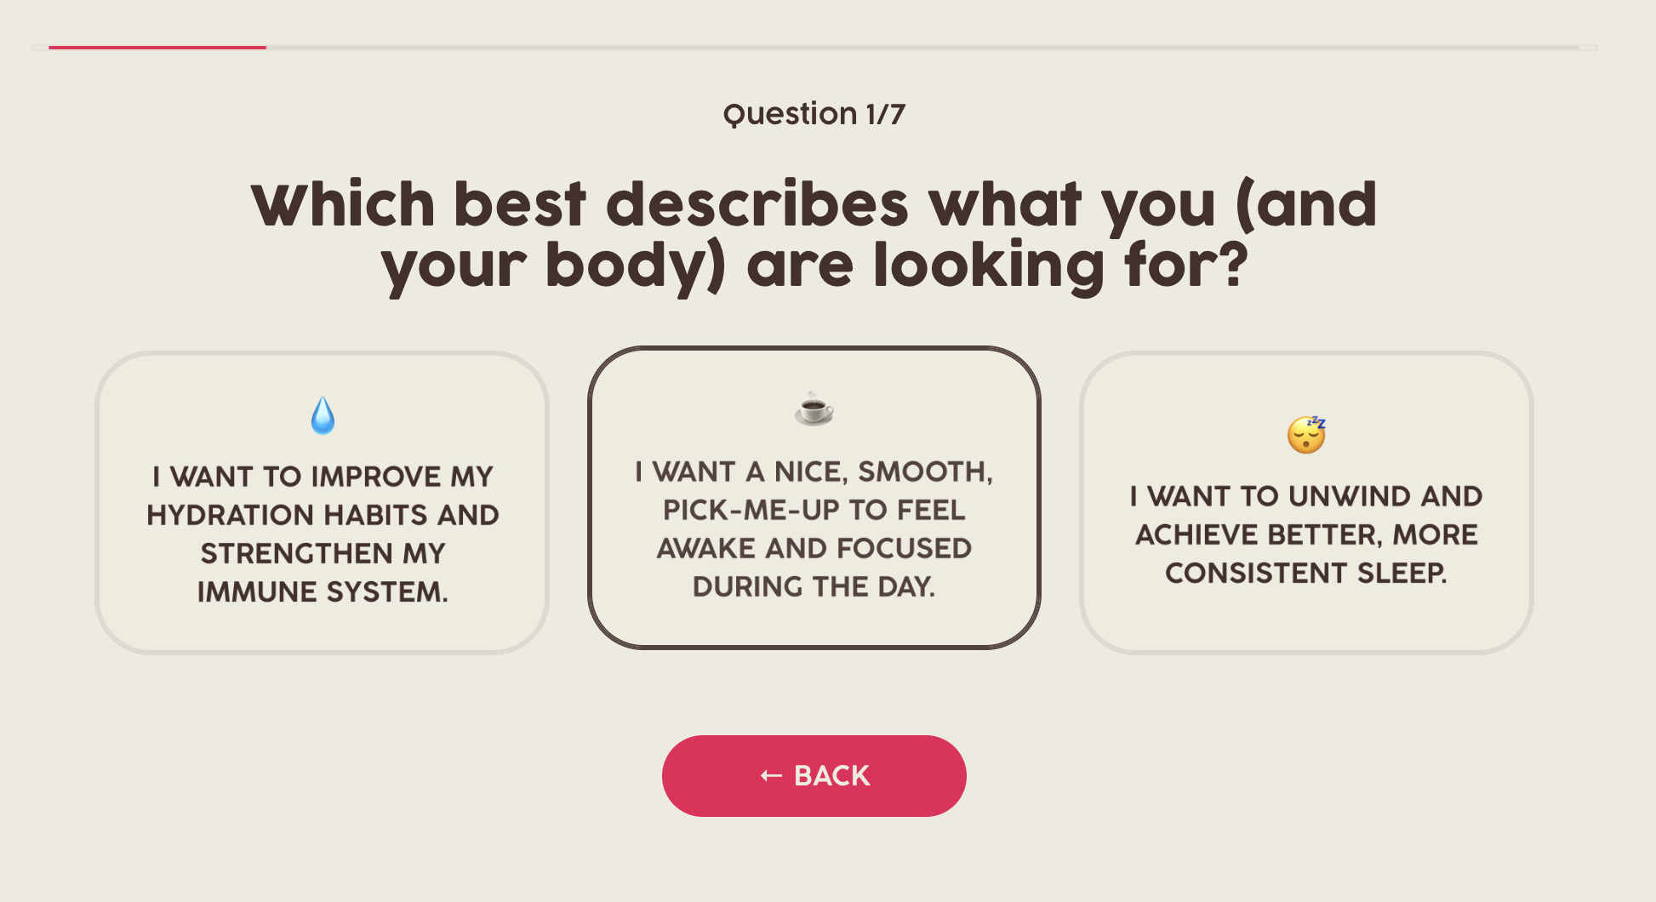
Task: Click the BACK button
Action: coord(813,774)
